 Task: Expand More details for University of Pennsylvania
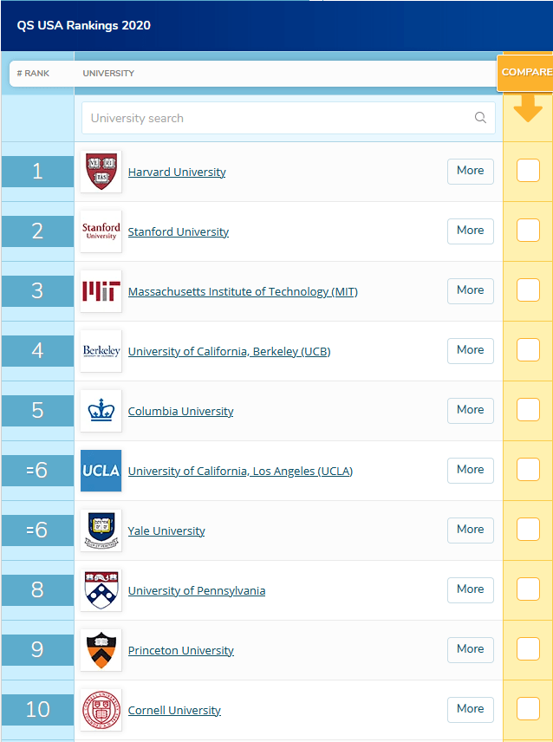click(x=470, y=589)
